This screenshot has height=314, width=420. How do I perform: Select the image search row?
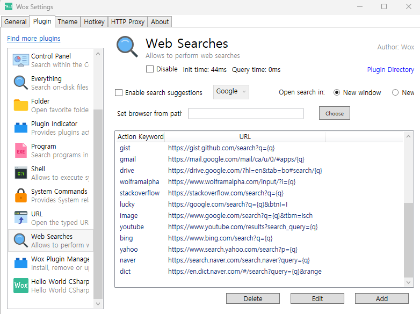[260, 215]
